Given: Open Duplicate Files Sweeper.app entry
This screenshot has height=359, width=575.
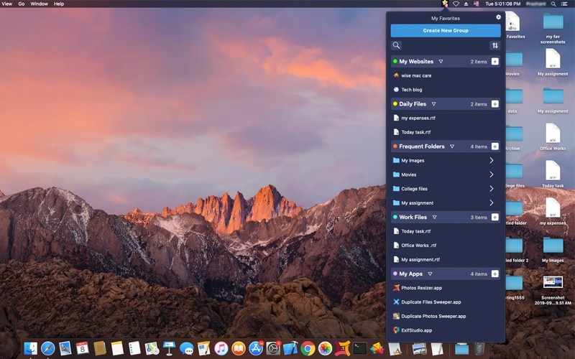Looking at the screenshot, I should 431,302.
